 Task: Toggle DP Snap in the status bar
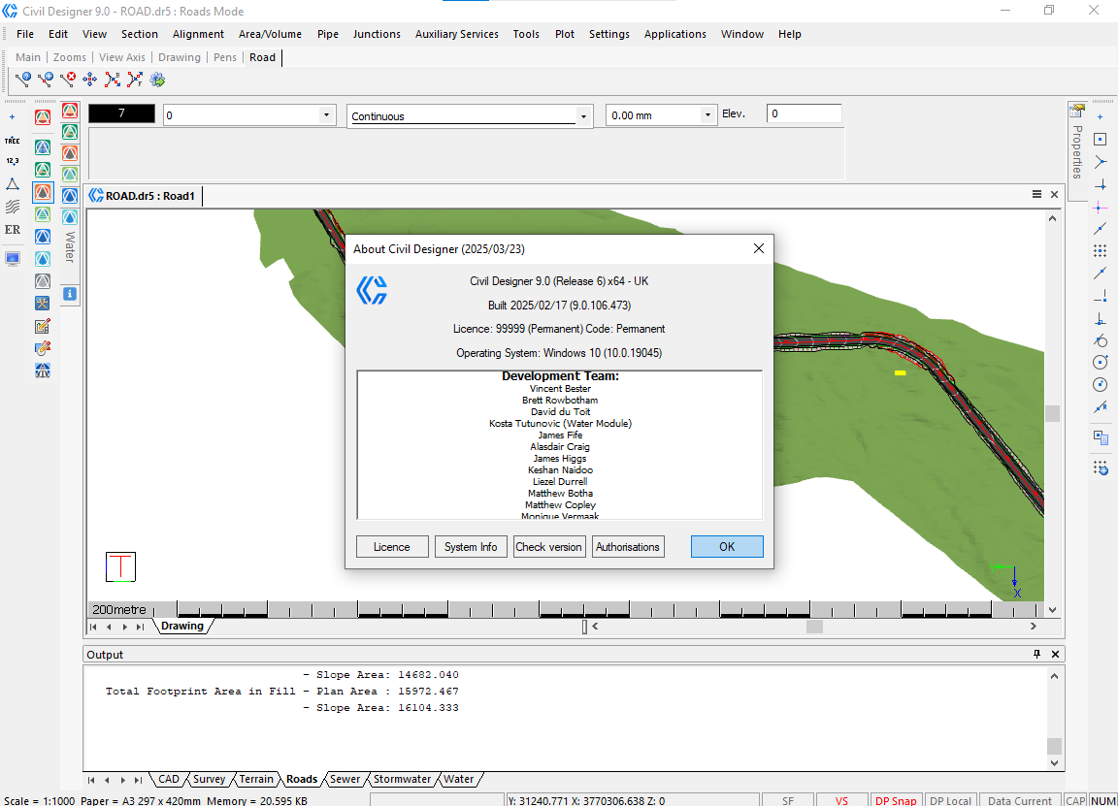pos(896,800)
